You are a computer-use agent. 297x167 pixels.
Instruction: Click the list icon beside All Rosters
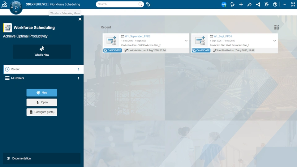point(7,78)
